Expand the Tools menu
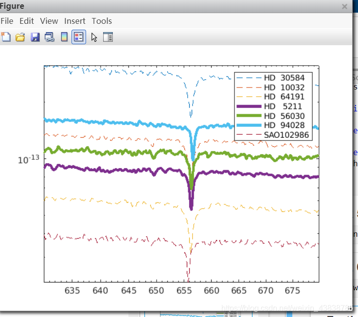The image size is (358, 317). pos(102,21)
